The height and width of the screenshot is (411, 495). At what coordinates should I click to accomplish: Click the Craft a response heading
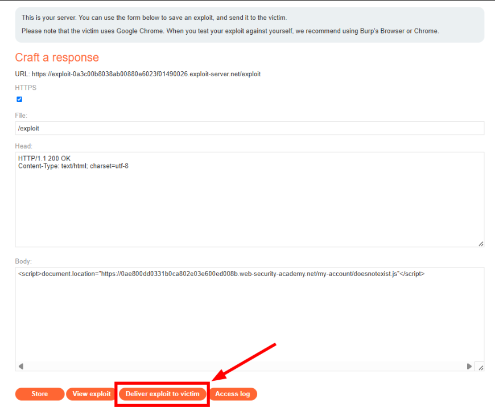pyautogui.click(x=57, y=57)
